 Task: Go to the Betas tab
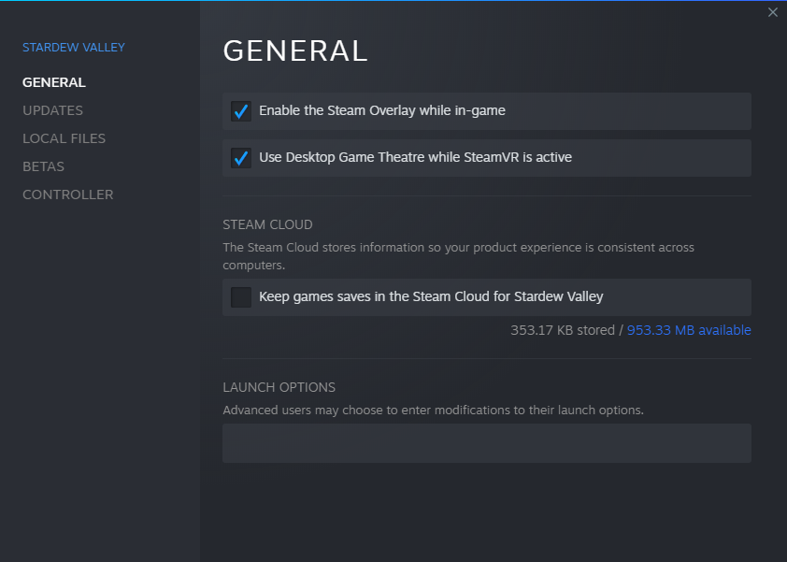(43, 166)
